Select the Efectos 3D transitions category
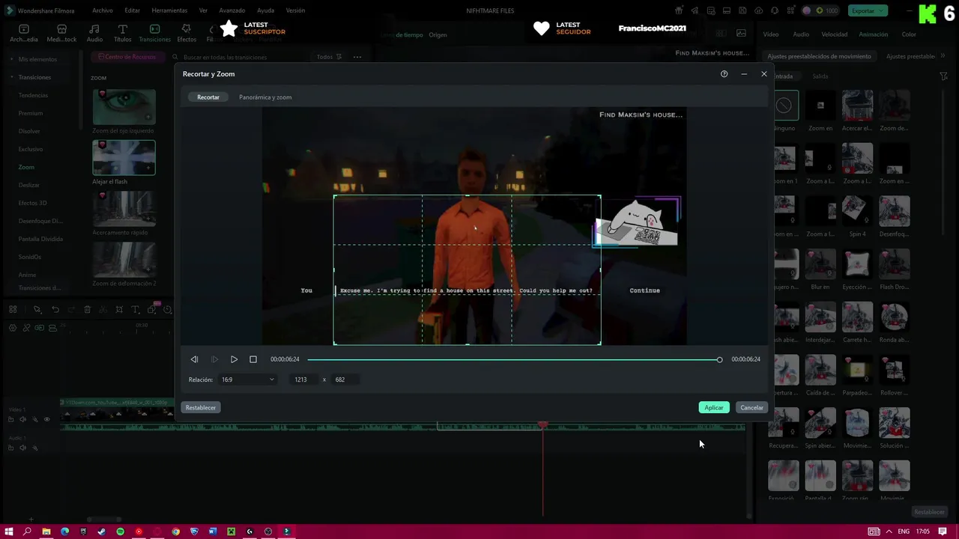Screen dimensions: 959x539 32,203
